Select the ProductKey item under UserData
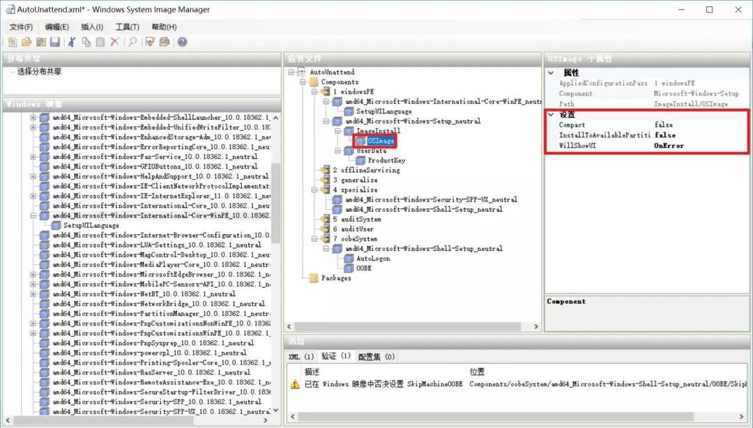The width and height of the screenshot is (753, 428). tap(386, 160)
